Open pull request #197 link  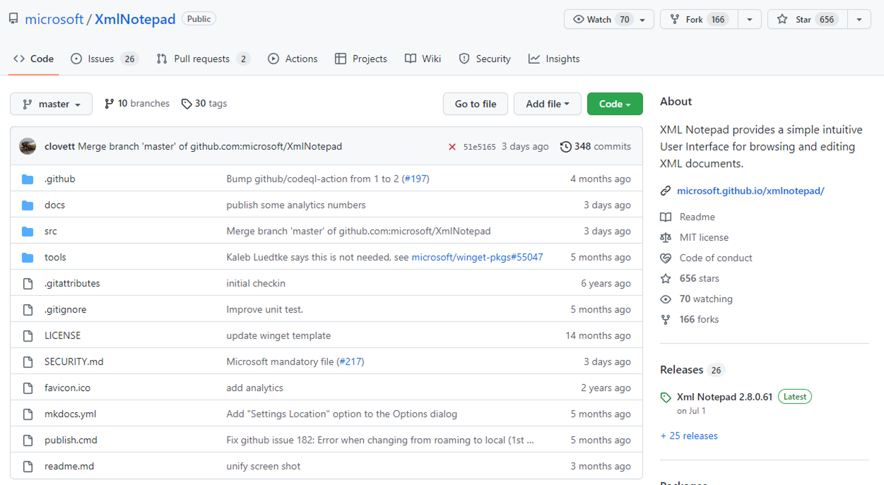(x=415, y=179)
